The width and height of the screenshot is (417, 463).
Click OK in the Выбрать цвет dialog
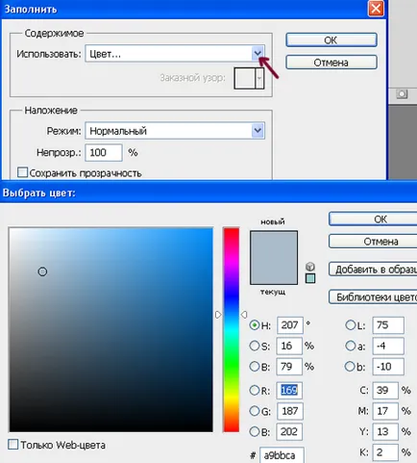(373, 219)
